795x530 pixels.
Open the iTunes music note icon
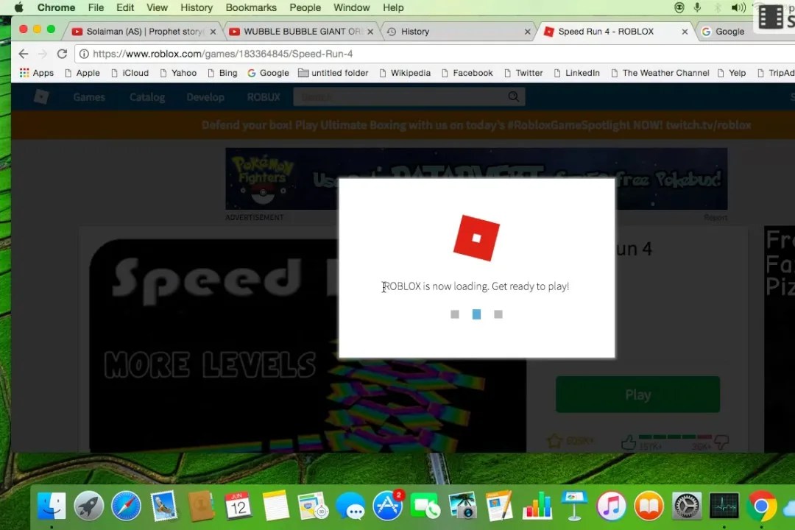612,506
